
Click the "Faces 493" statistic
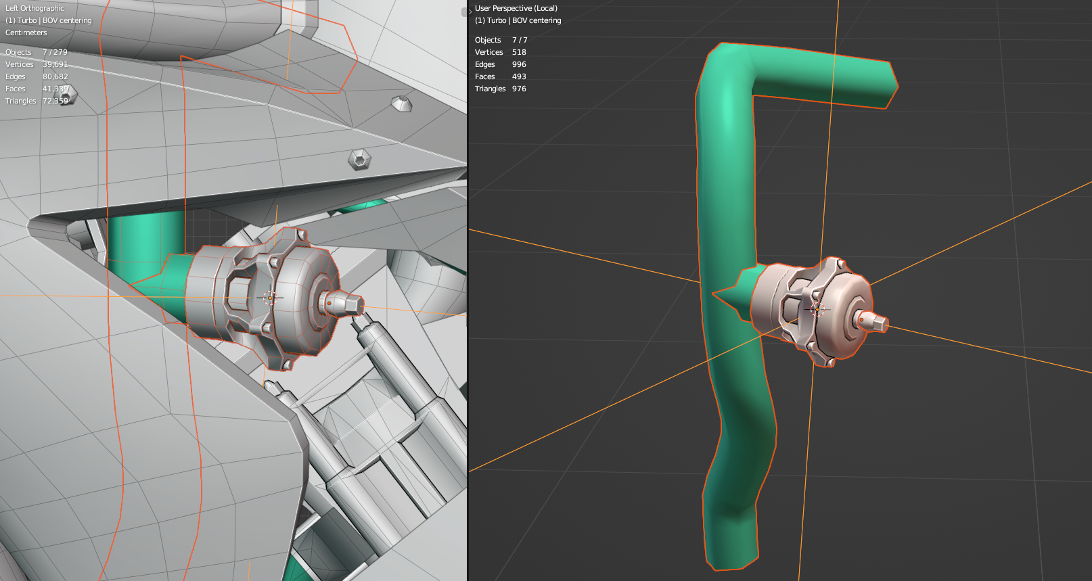click(x=501, y=76)
